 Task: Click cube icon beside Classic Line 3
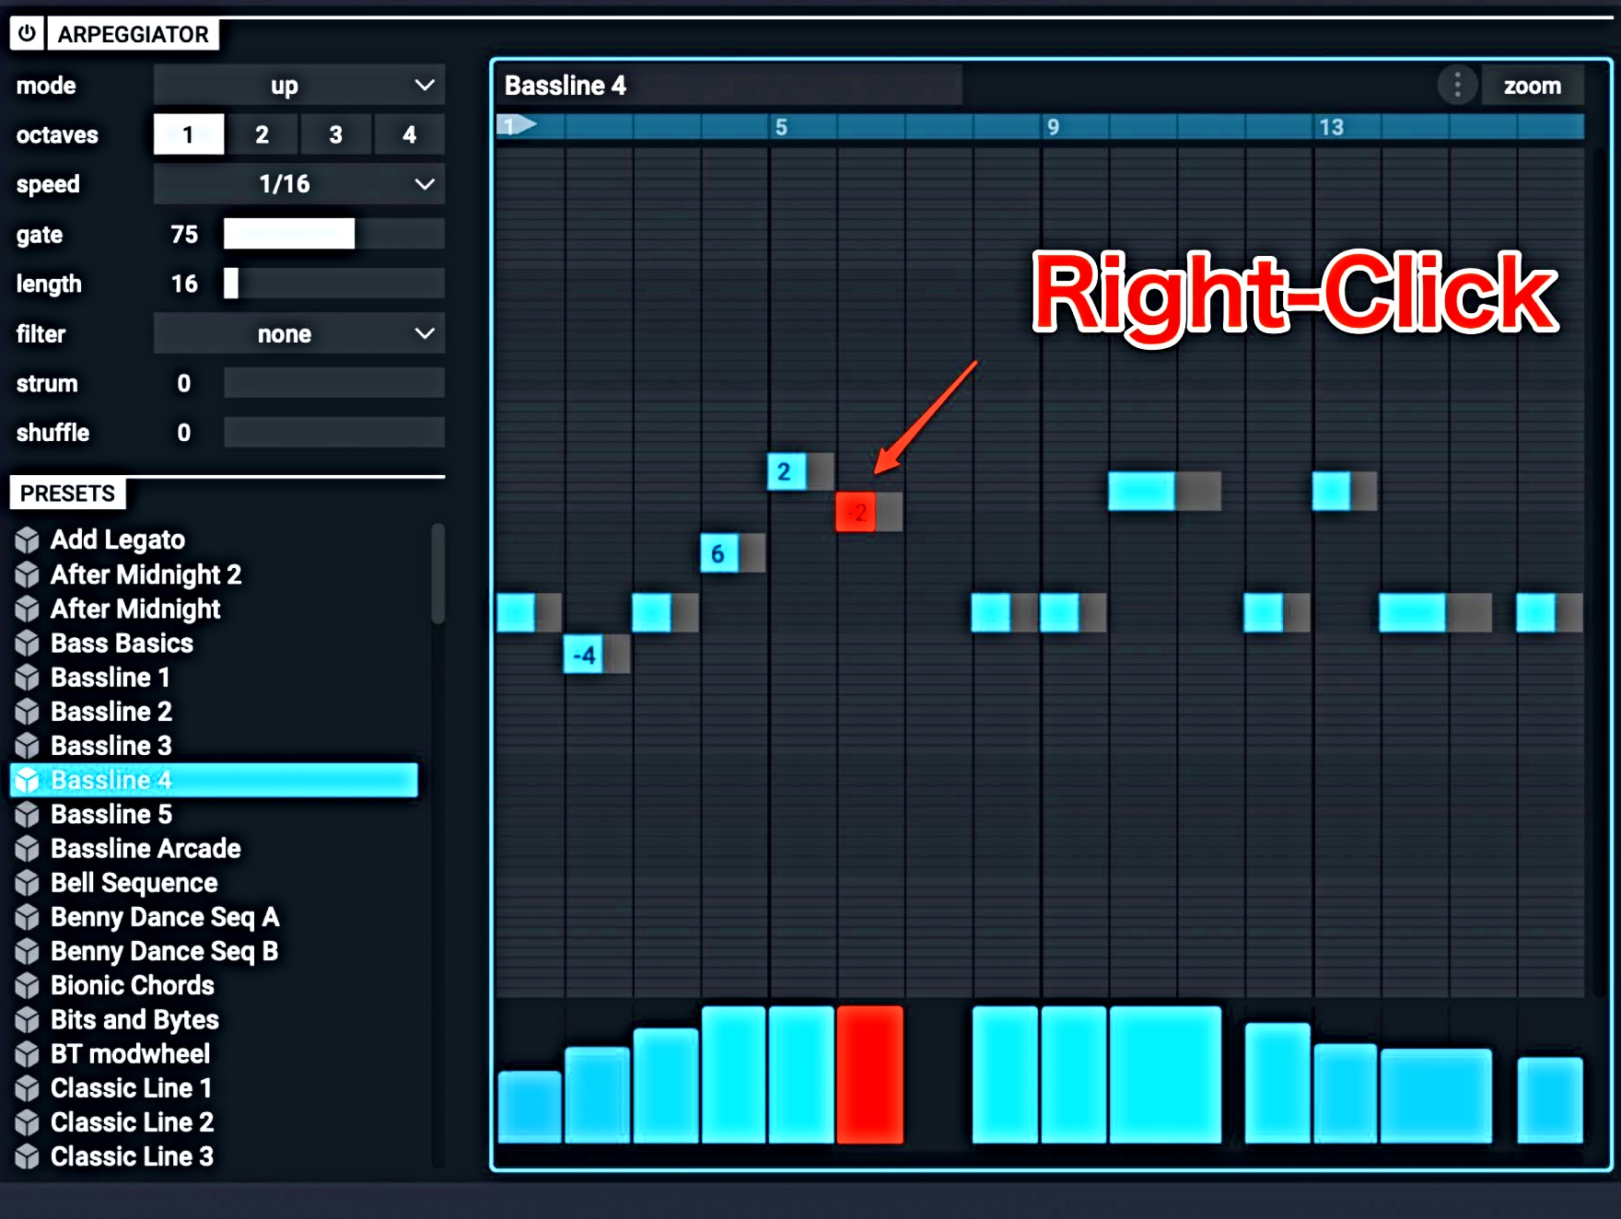(27, 1156)
